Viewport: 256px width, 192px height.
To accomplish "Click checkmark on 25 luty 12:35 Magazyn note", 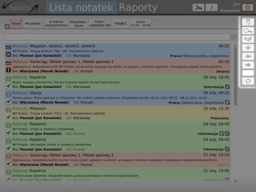I will pos(8,117).
